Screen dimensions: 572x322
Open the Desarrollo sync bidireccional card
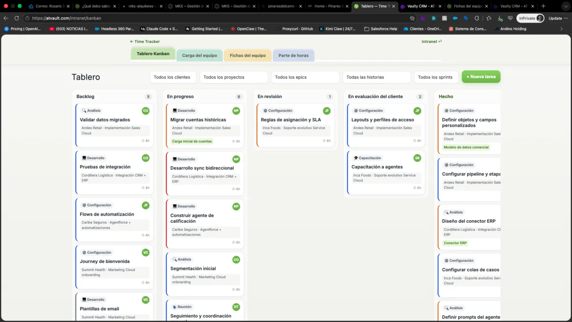tap(205, 174)
